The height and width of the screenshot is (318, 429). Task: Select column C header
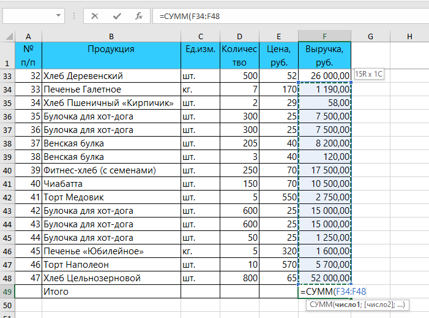click(201, 36)
